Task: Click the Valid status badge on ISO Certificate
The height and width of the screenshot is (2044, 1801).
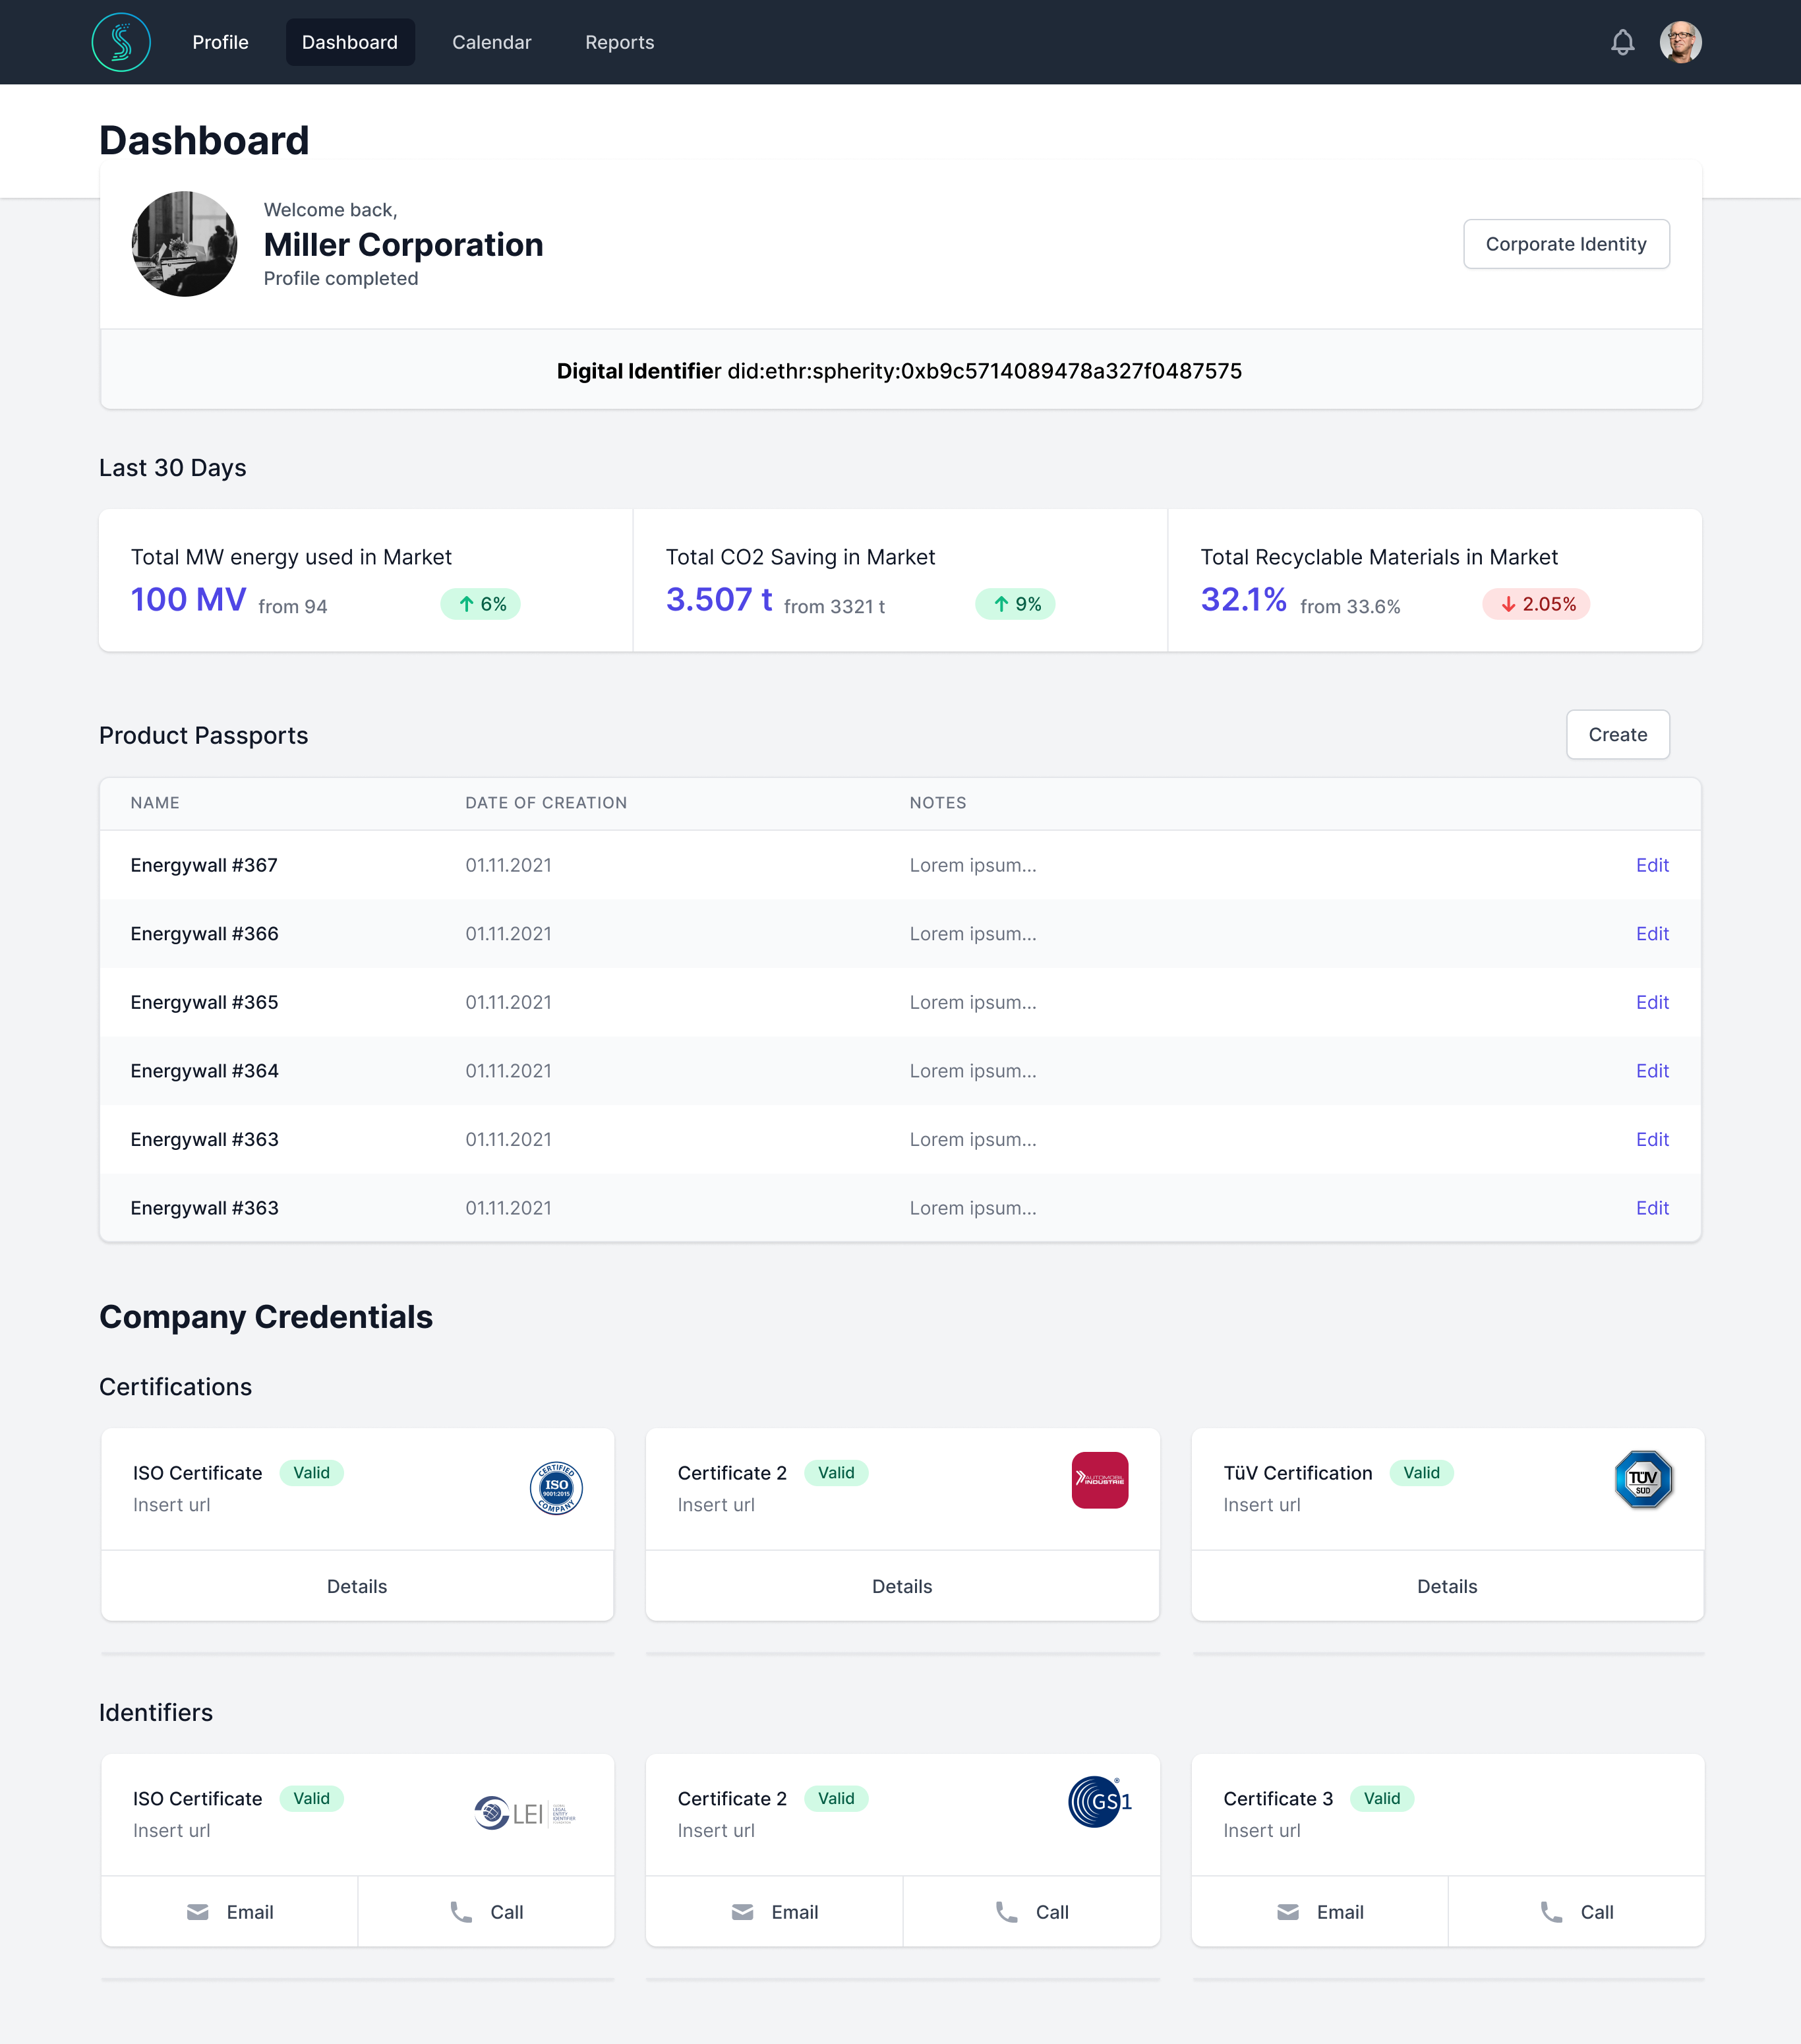Action: (311, 1473)
